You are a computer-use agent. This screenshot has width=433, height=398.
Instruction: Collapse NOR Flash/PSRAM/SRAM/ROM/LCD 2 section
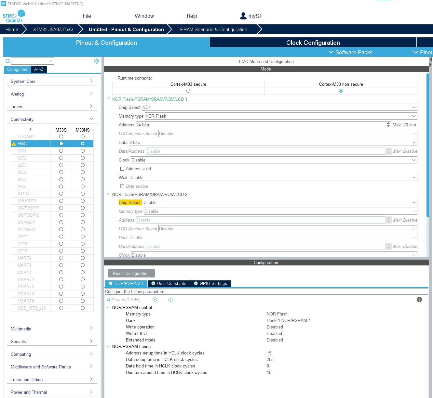(x=108, y=194)
